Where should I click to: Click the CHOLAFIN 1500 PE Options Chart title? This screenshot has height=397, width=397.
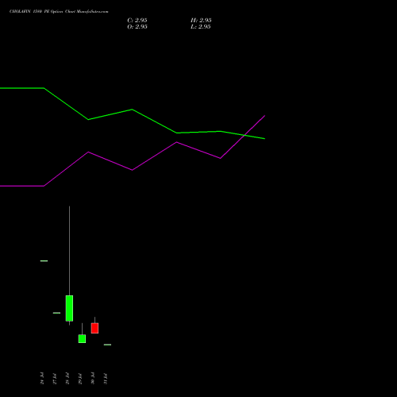pyautogui.click(x=59, y=11)
